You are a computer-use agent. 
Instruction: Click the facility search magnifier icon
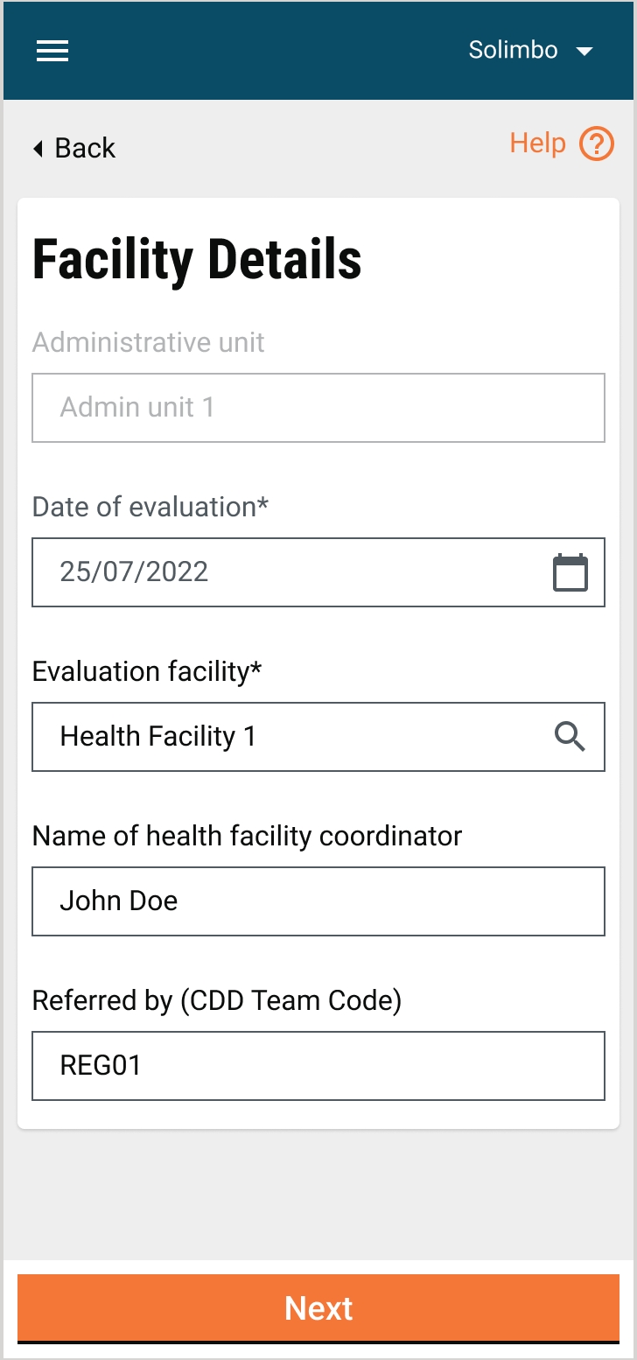click(570, 737)
